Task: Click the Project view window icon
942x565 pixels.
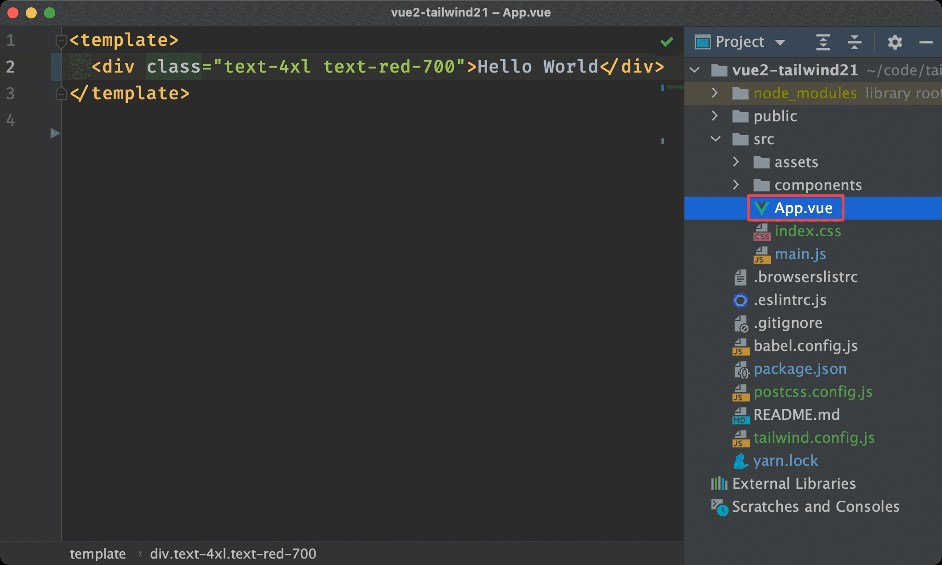Action: pos(702,42)
